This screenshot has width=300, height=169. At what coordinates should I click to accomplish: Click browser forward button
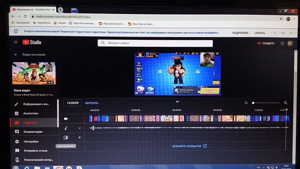(x=19, y=16)
